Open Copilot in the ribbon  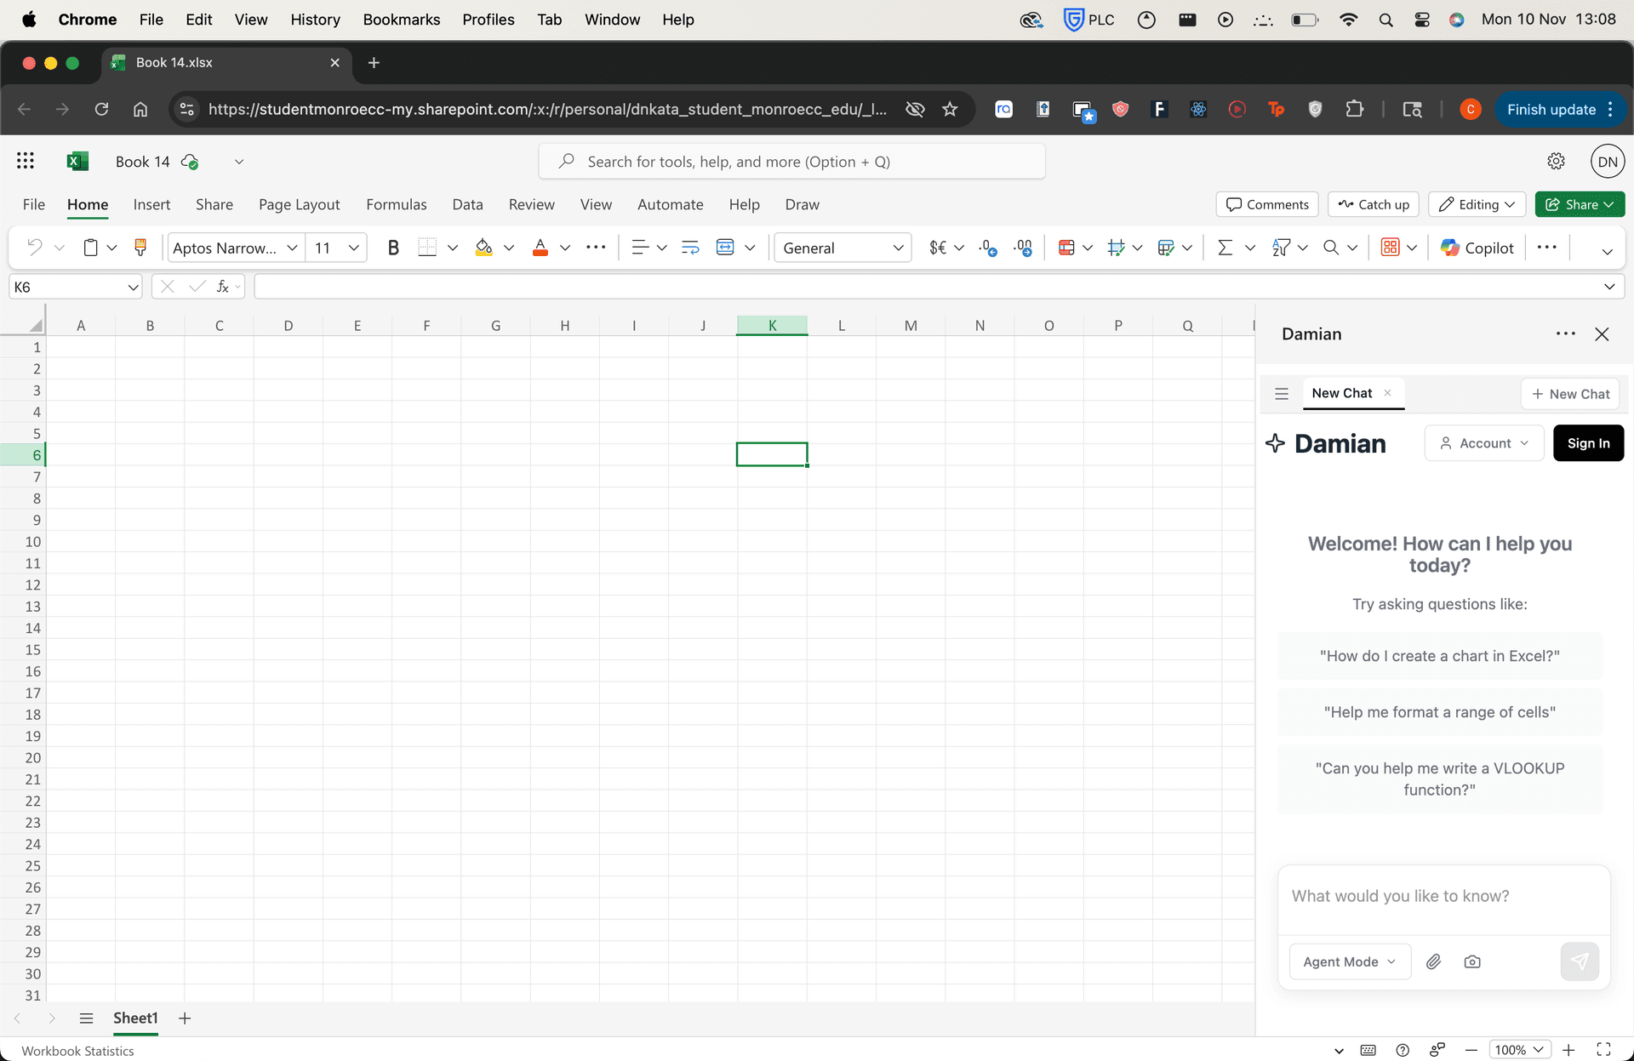click(1477, 248)
